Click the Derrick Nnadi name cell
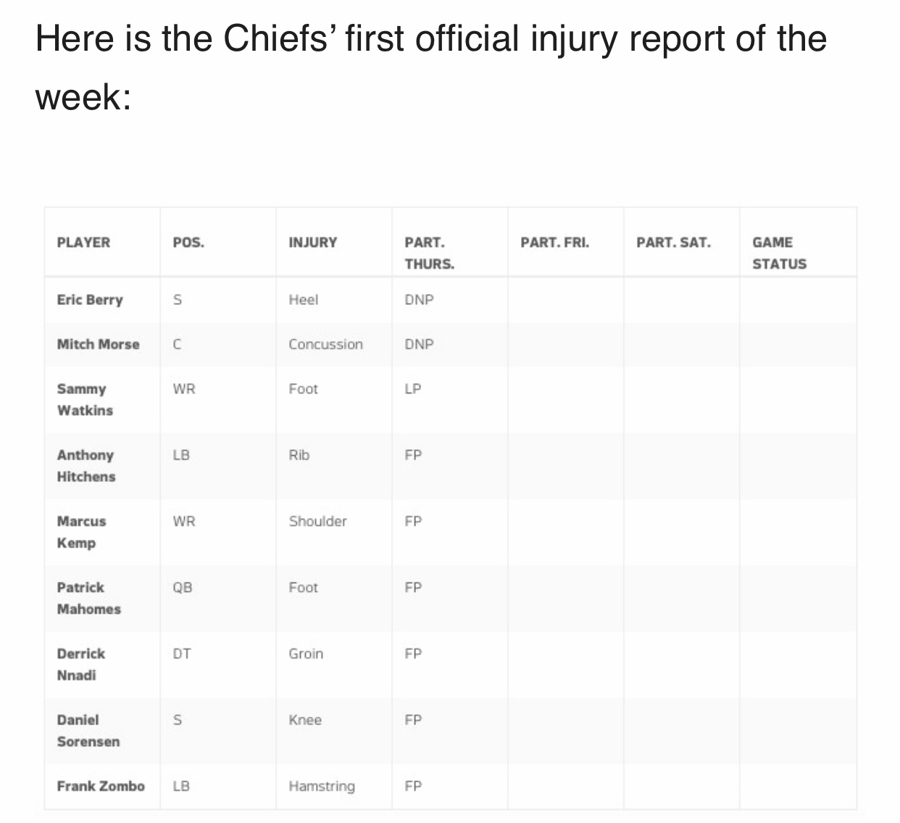Viewport: 900px width, 823px height. click(80, 664)
